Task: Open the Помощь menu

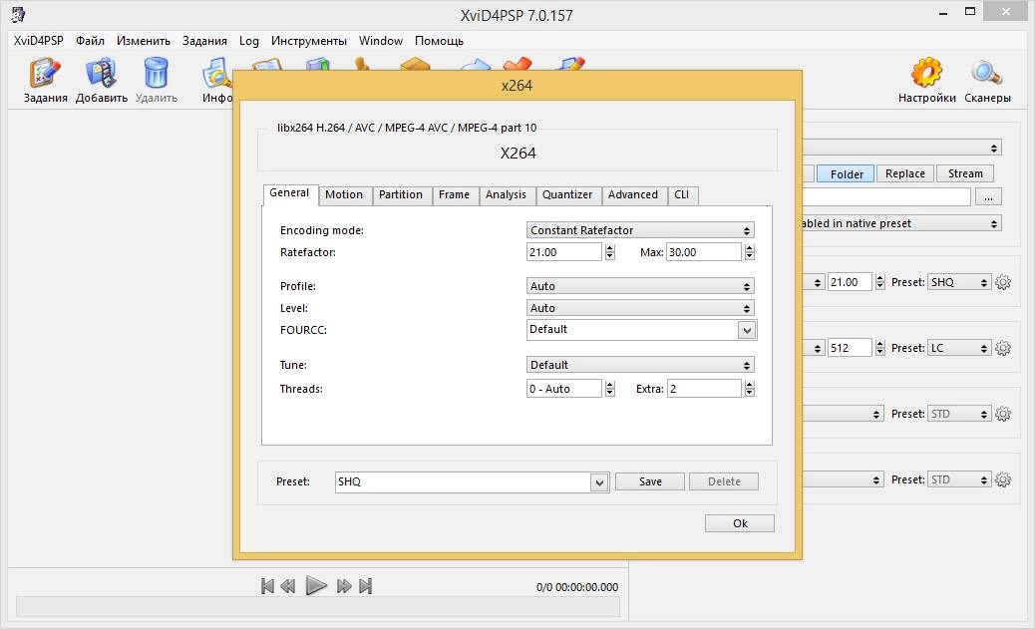Action: [x=439, y=41]
